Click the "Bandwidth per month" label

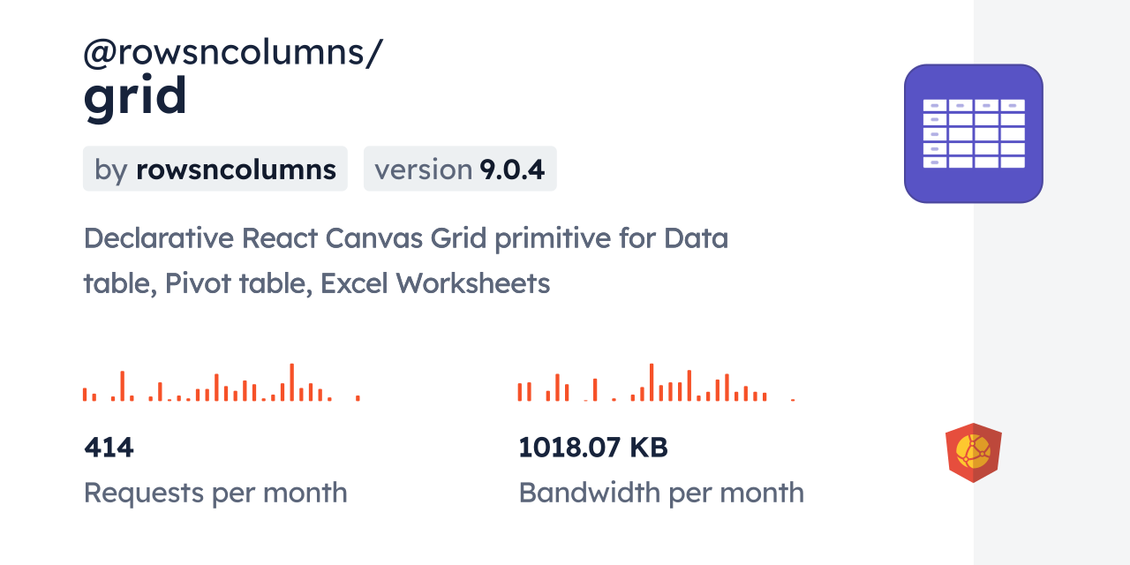pyautogui.click(x=661, y=493)
